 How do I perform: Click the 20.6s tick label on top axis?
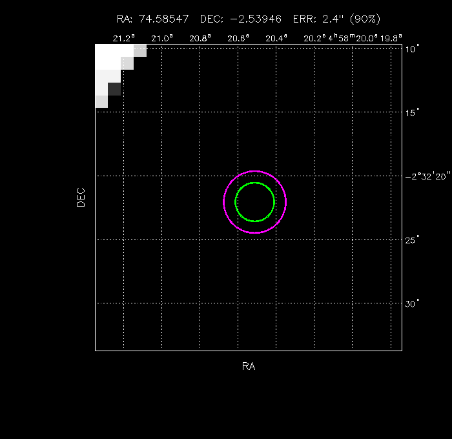238,38
